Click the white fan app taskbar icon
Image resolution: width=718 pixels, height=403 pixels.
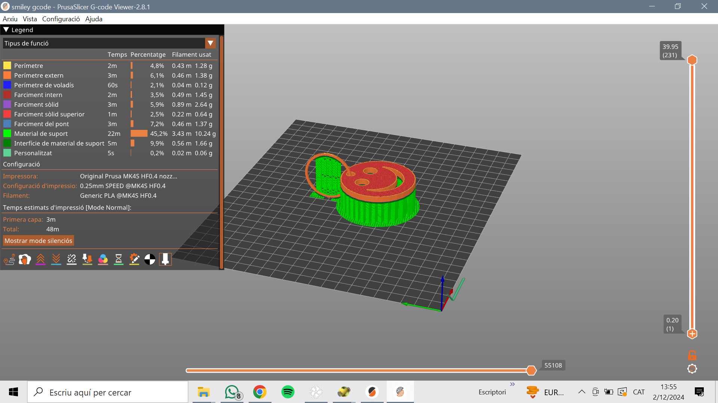click(316, 392)
